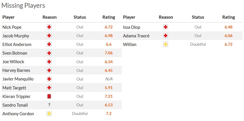Click the red card icon for Kieran Trippier

(x=49, y=96)
